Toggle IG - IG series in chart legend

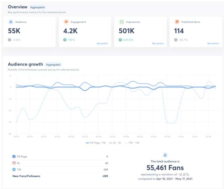pyautogui.click(x=115, y=143)
